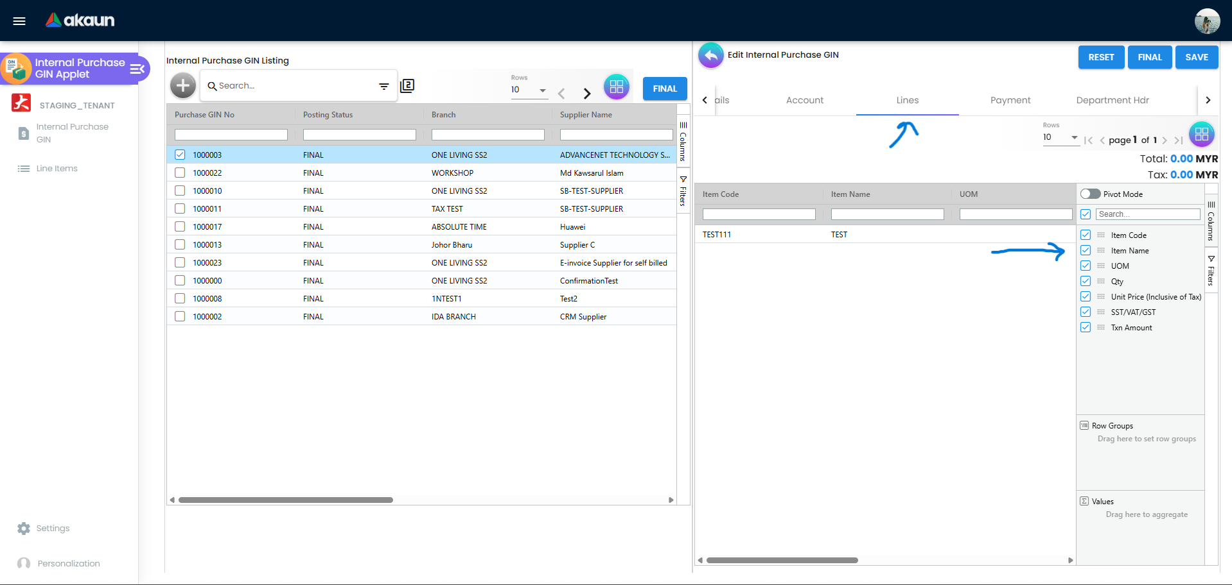Click the RESET button
1232x585 pixels.
click(1101, 57)
